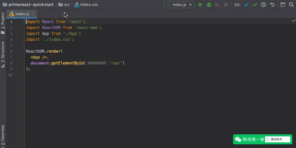This screenshot has height=148, width=296.
Task: Click getElementById on line 8
Action: 67,63
